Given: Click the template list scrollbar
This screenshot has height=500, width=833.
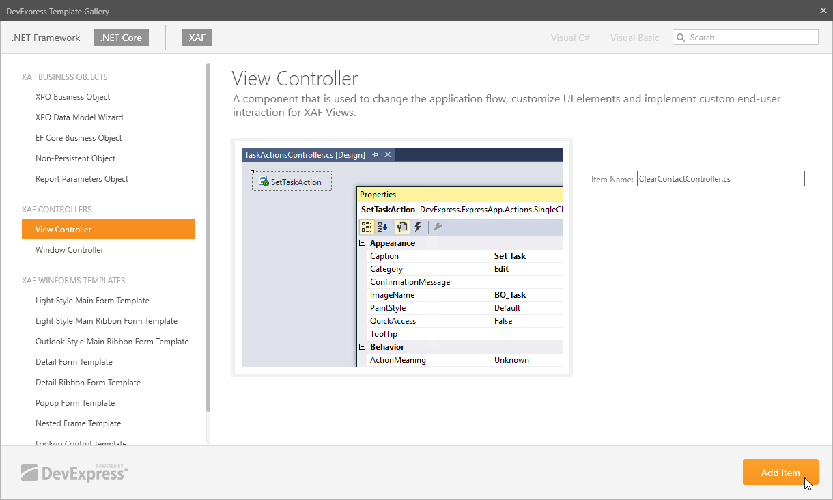Looking at the screenshot, I should click(208, 238).
